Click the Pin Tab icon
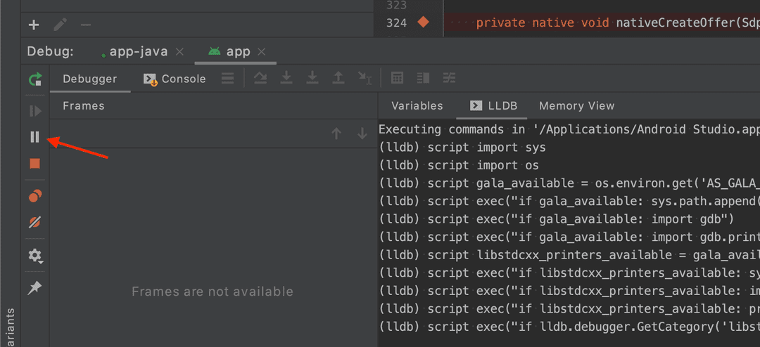Image resolution: width=760 pixels, height=347 pixels. click(35, 288)
